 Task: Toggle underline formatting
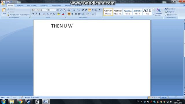[40, 14]
